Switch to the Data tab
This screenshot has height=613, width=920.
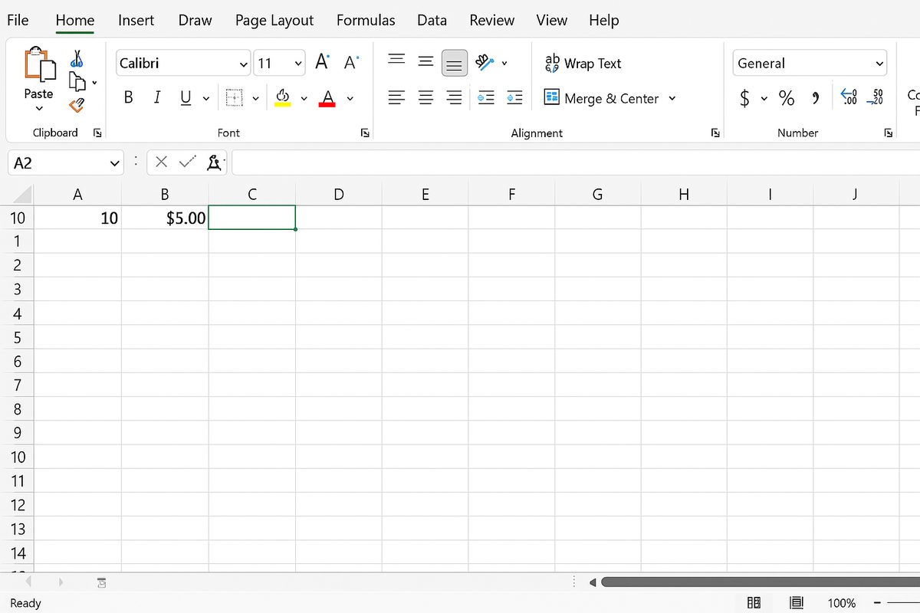click(432, 21)
